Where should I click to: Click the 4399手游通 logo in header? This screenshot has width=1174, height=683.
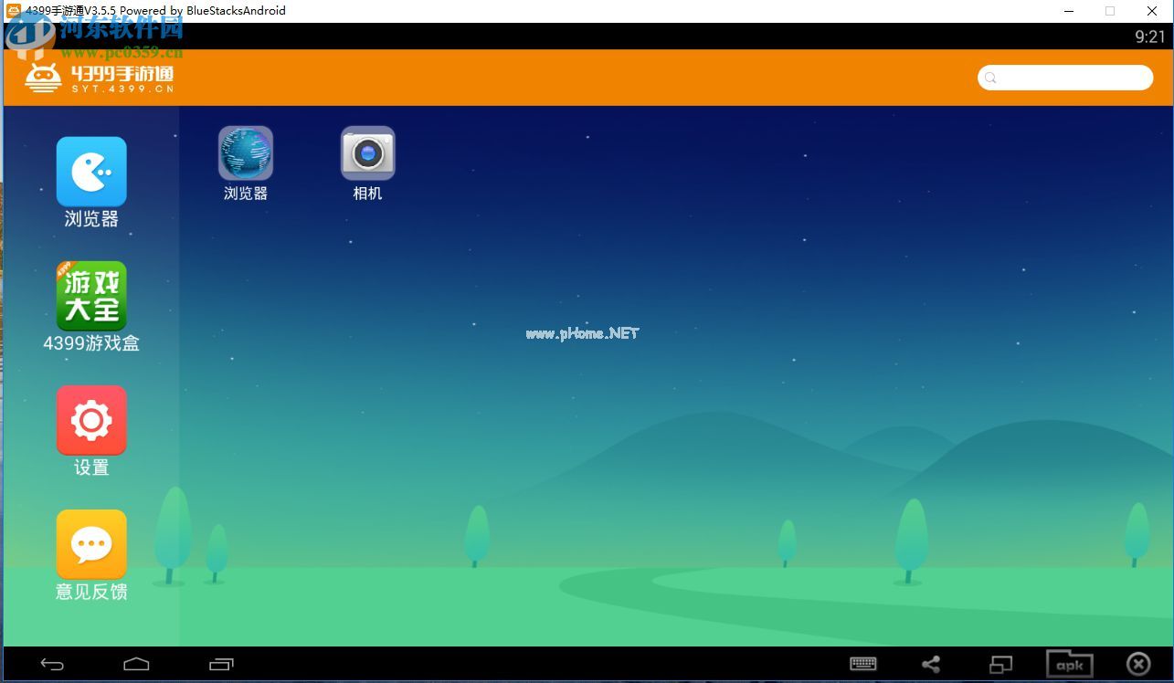[99, 78]
